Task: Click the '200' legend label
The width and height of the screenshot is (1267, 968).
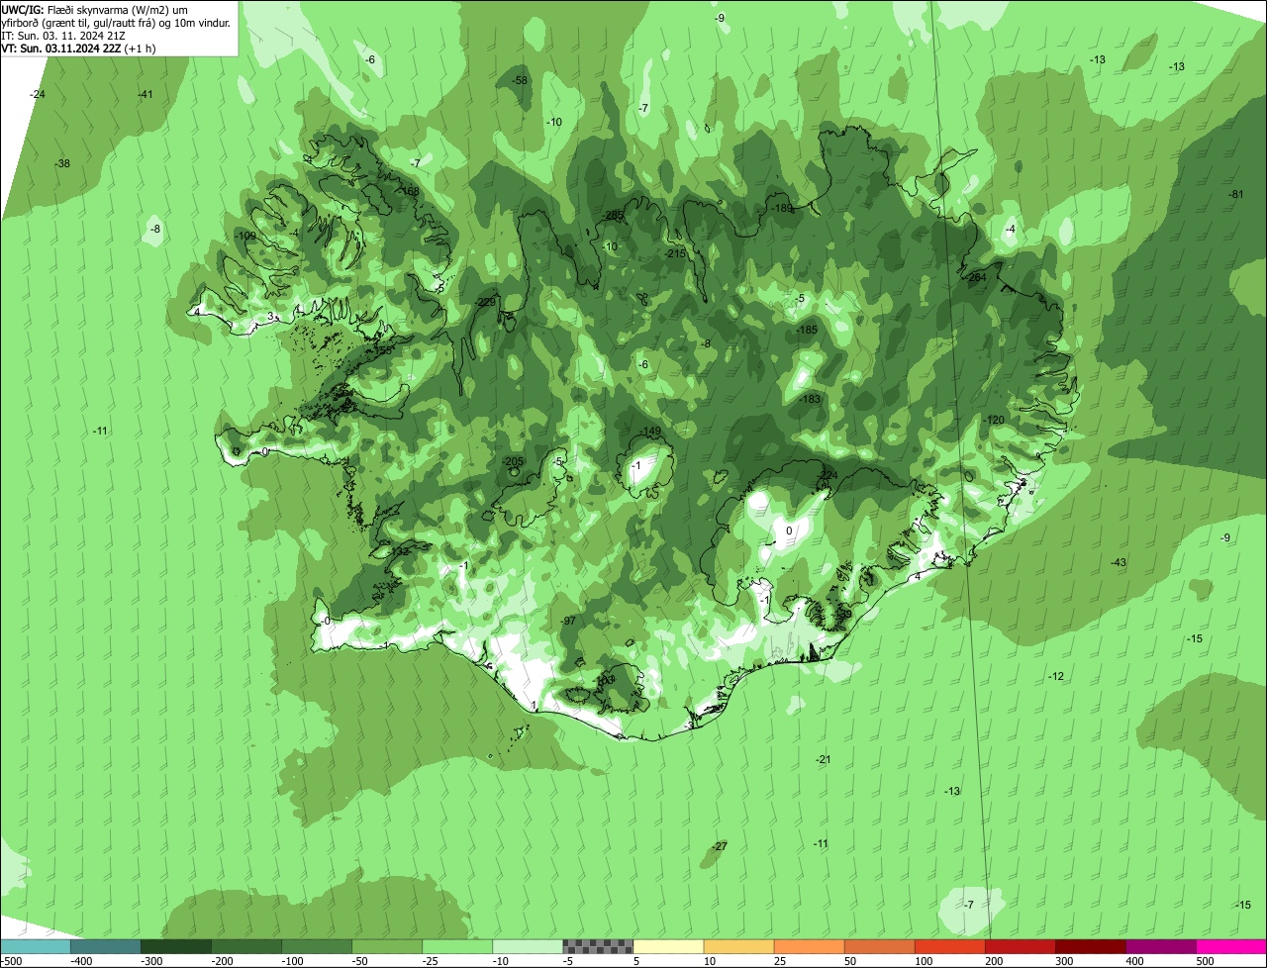Action: [995, 961]
